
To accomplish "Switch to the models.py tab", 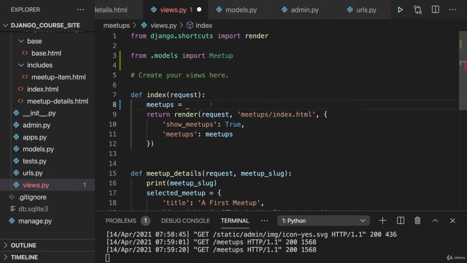I will click(241, 10).
